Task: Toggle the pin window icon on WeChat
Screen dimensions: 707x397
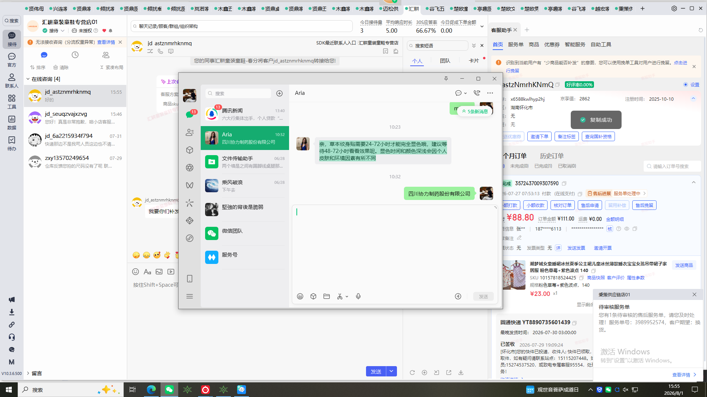Action: [x=446, y=79]
